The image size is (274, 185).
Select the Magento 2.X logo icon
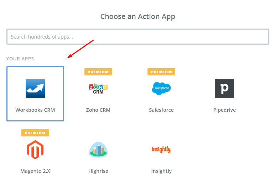(35, 150)
